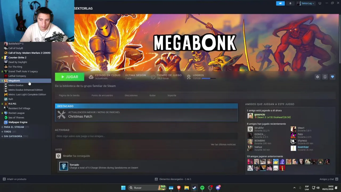341x192 pixels.
Task: Open the Windows Start button
Action: [123, 188]
